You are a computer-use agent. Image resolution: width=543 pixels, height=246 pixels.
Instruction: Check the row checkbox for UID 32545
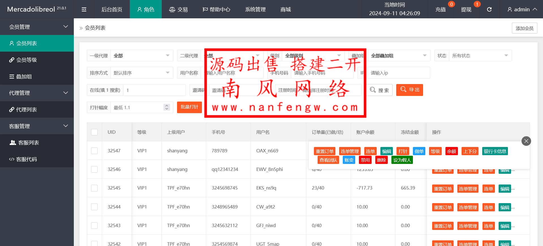[x=94, y=188]
